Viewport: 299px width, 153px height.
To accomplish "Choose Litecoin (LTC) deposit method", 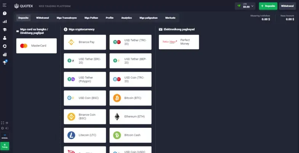I will pyautogui.click(x=85, y=135).
